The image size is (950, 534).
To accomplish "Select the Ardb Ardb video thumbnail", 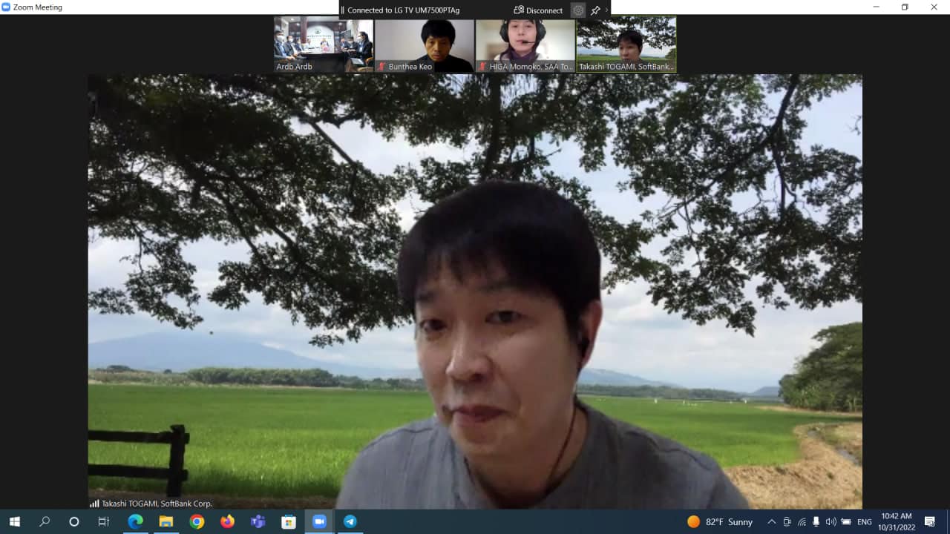I will pos(323,44).
